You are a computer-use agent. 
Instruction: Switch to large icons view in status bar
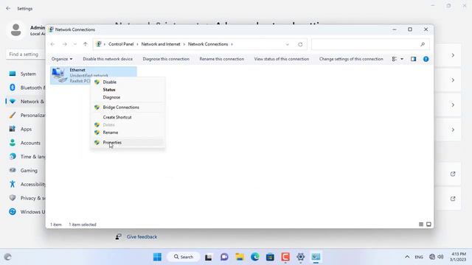428,225
